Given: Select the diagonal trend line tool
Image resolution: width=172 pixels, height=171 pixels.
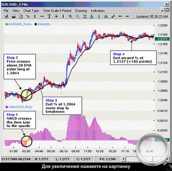Looking at the screenshot, I should 28,16.
